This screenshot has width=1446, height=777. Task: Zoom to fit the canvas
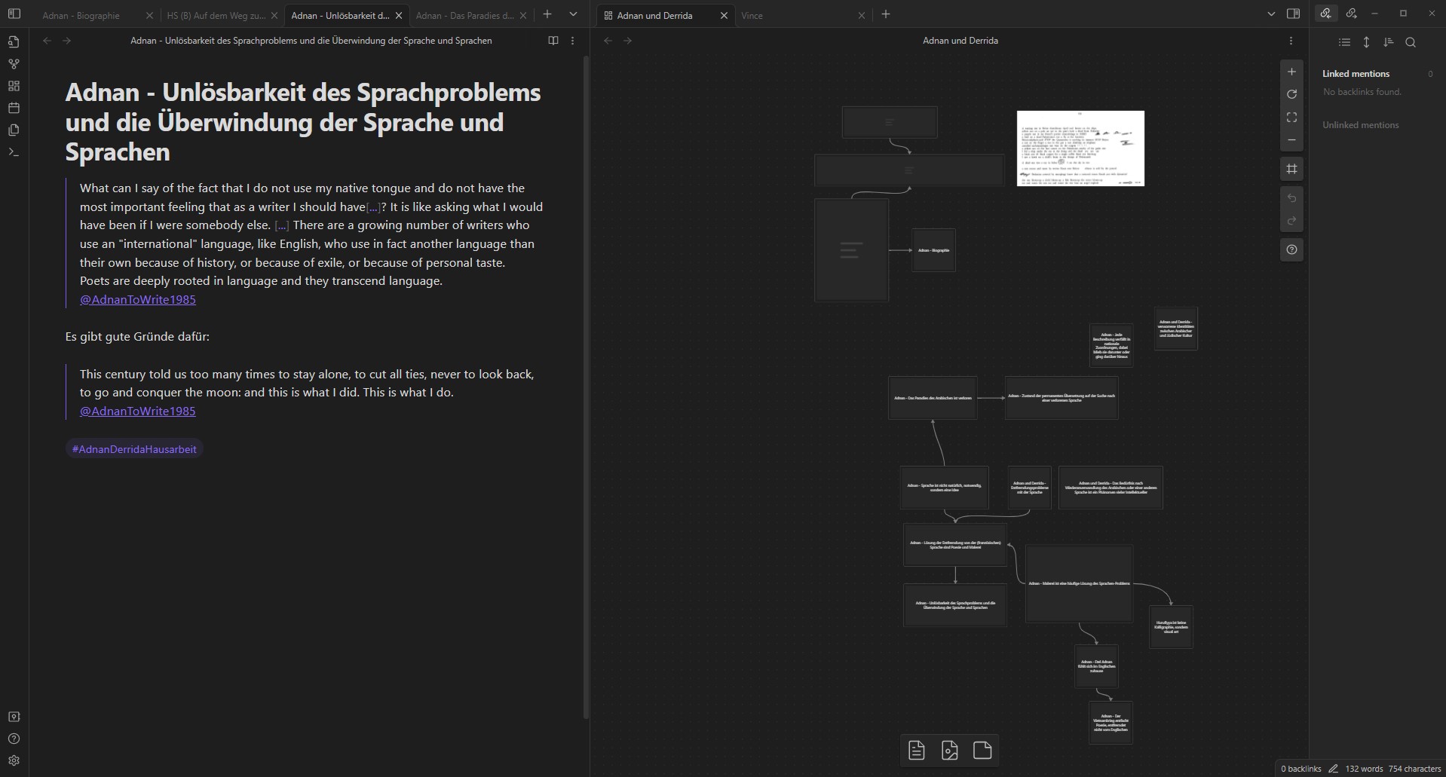pyautogui.click(x=1291, y=118)
